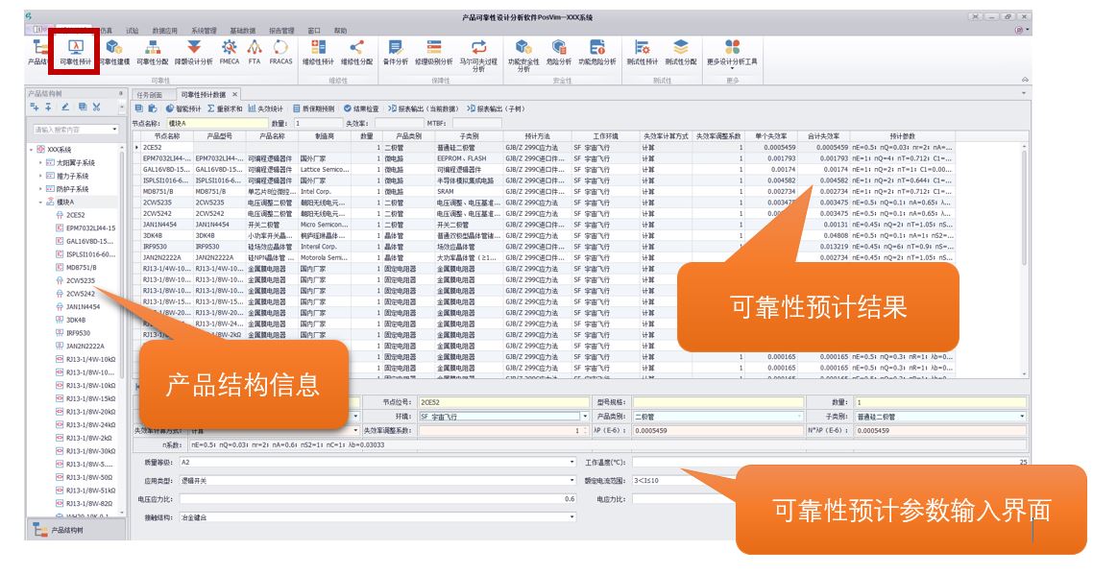
Task: Click 报表输出(当前数据) export button
Action: click(423, 108)
